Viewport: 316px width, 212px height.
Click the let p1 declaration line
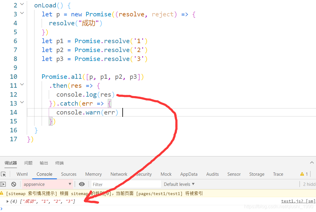(x=94, y=41)
